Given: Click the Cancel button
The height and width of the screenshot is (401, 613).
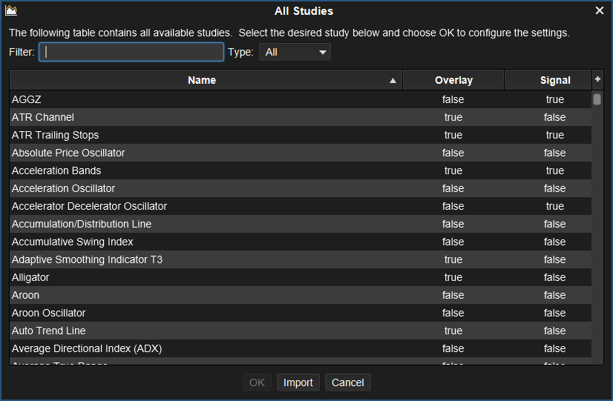Looking at the screenshot, I should pyautogui.click(x=347, y=382).
